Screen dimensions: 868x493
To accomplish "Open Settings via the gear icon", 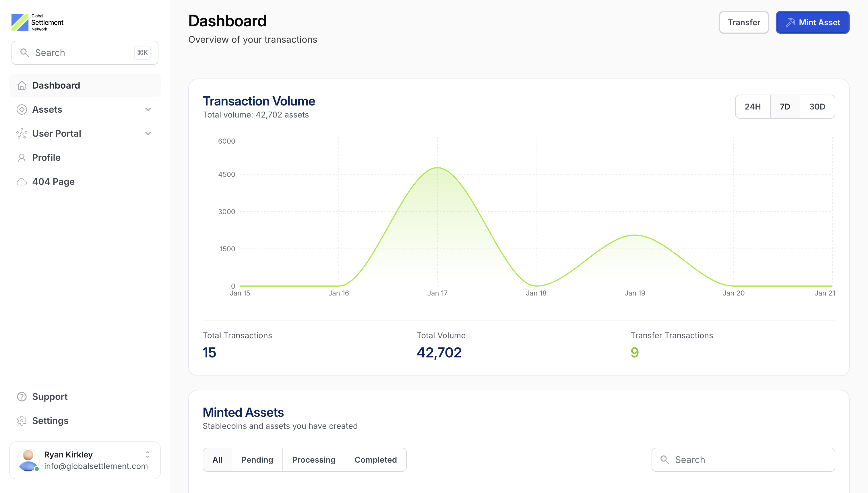I will point(22,420).
